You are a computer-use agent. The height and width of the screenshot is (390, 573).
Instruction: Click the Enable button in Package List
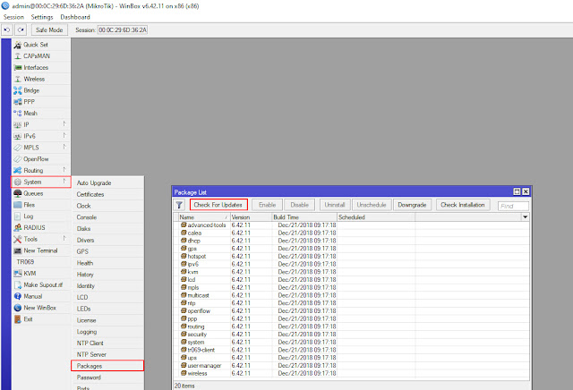pyautogui.click(x=267, y=205)
